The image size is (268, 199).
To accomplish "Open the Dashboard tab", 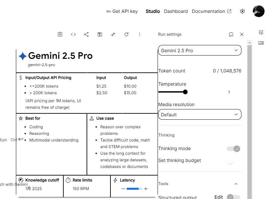I will (176, 12).
